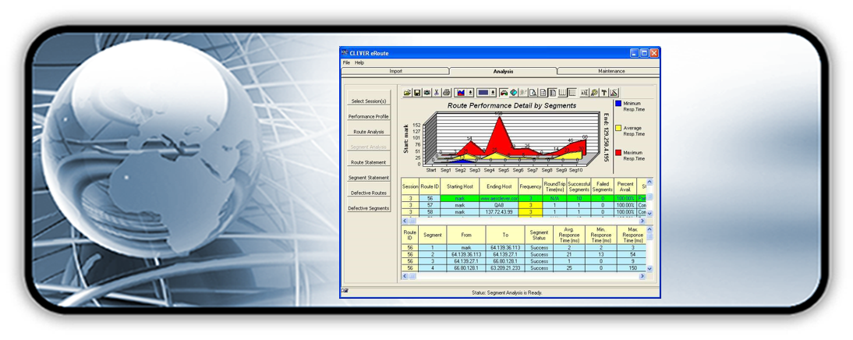Click the '63.209.21.233' To cell

tap(505, 268)
